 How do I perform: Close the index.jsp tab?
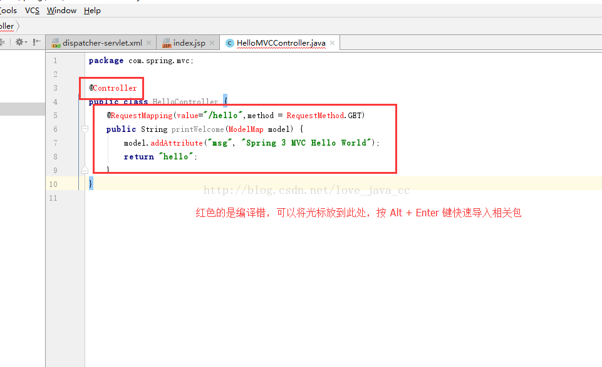tap(212, 43)
